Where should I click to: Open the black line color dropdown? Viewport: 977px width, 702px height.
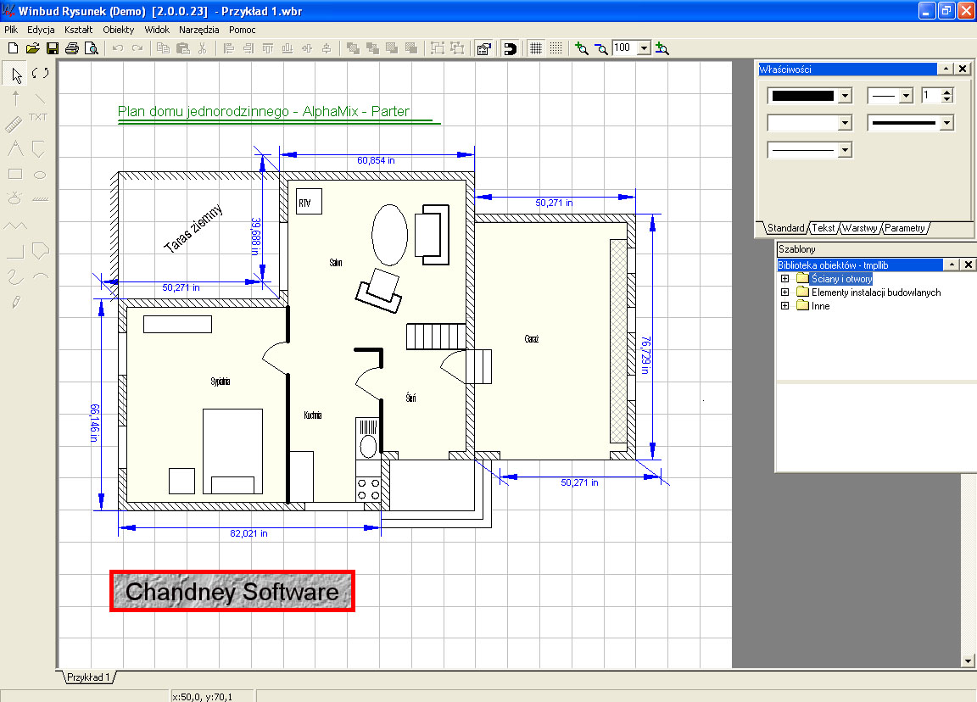(x=844, y=97)
